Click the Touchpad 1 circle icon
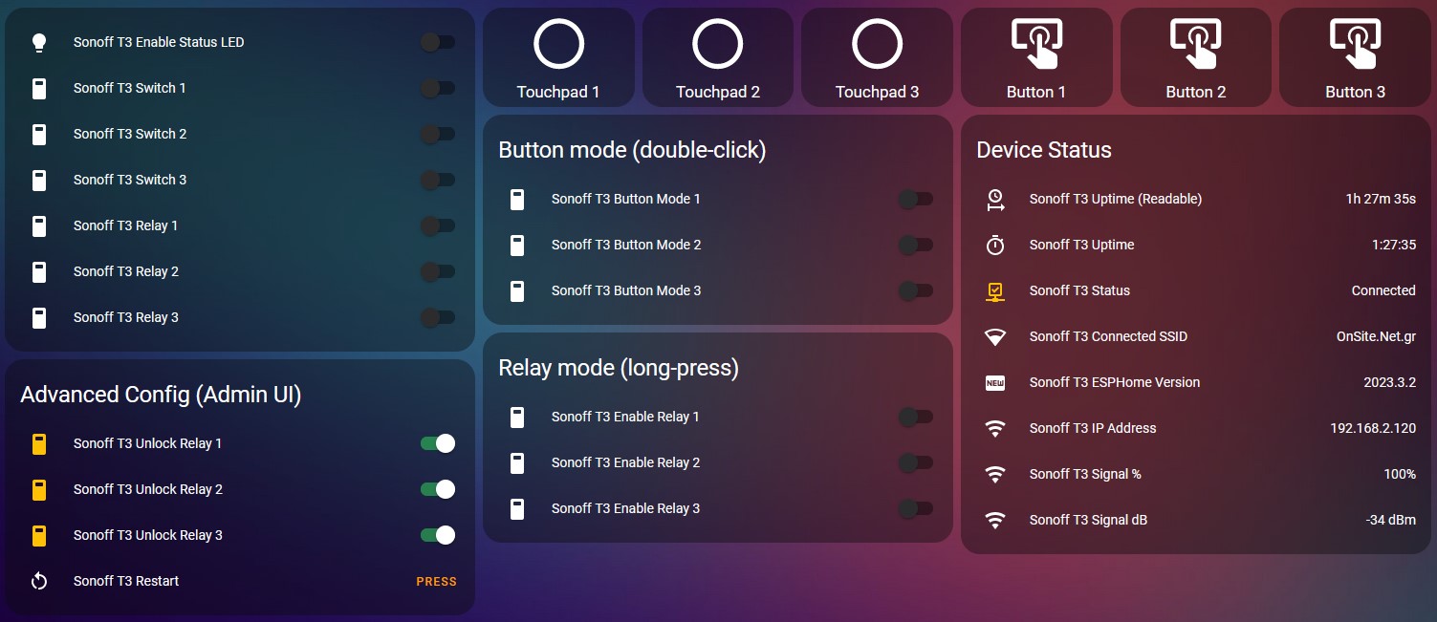Viewport: 1437px width, 622px height. click(x=557, y=45)
